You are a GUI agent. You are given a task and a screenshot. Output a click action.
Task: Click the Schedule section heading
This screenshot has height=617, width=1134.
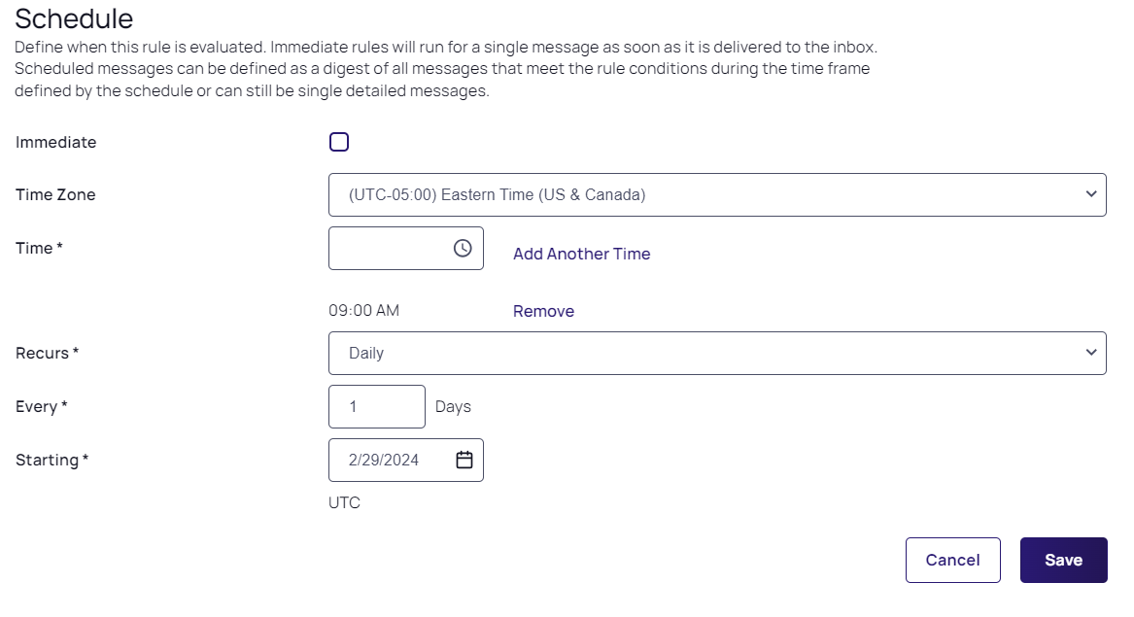point(74,18)
